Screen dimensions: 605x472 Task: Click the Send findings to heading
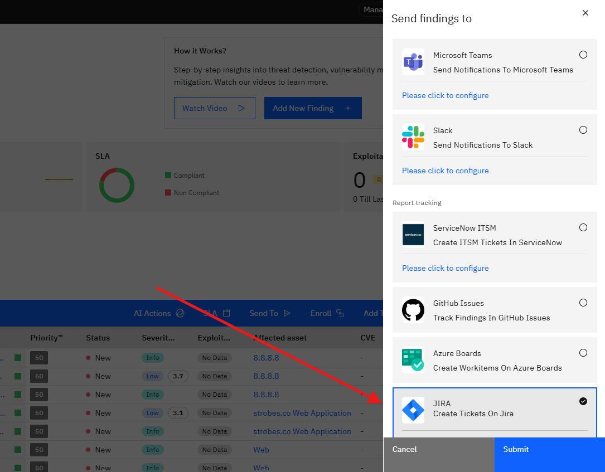click(x=432, y=18)
